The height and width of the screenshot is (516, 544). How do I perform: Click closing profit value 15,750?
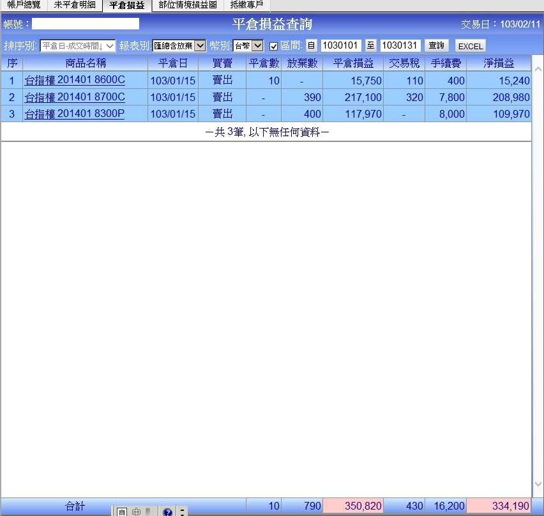[366, 81]
